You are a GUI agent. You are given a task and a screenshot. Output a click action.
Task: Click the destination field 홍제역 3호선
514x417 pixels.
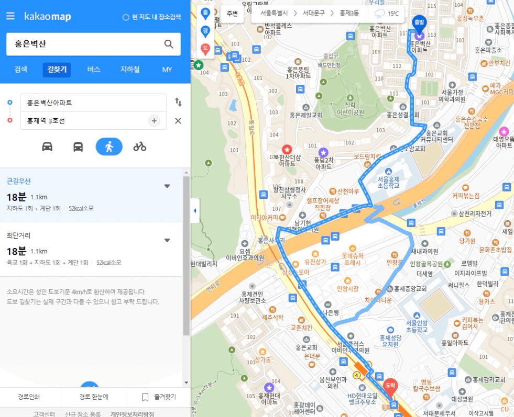coord(84,121)
